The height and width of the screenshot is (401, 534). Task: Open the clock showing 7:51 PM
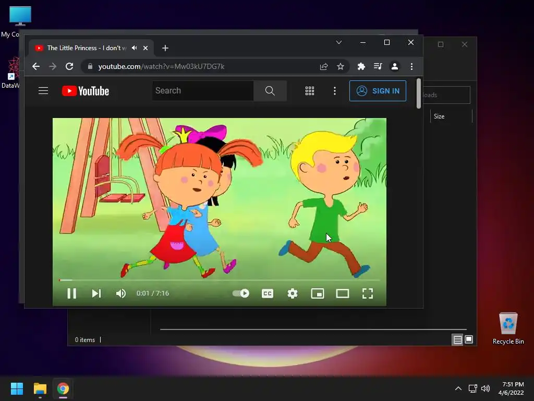pyautogui.click(x=511, y=388)
